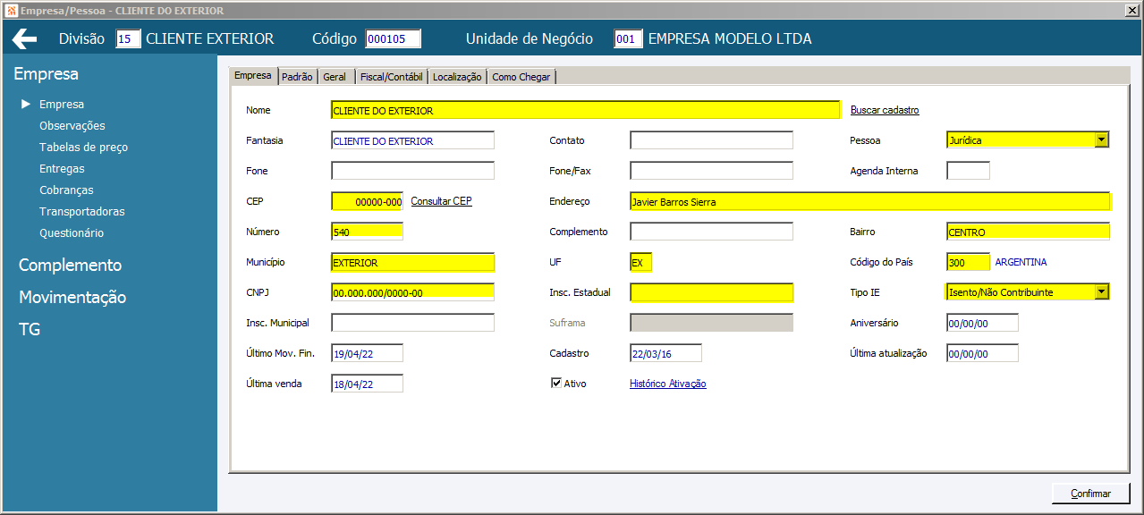Click the Última venda date field
This screenshot has height=515, width=1144.
click(367, 384)
